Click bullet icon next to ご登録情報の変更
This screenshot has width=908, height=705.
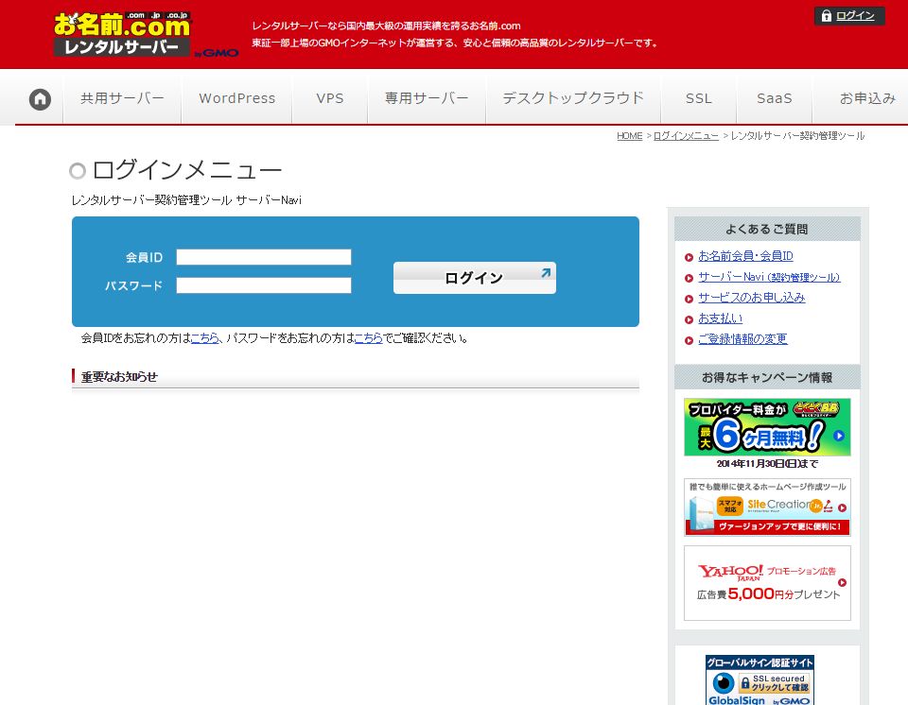click(690, 340)
